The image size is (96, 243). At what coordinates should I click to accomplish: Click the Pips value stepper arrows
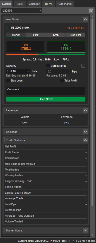(69, 71)
